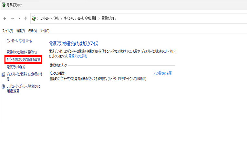Click the empty area of the address bar
Screen dimensions: 247x153
coord(178,18)
